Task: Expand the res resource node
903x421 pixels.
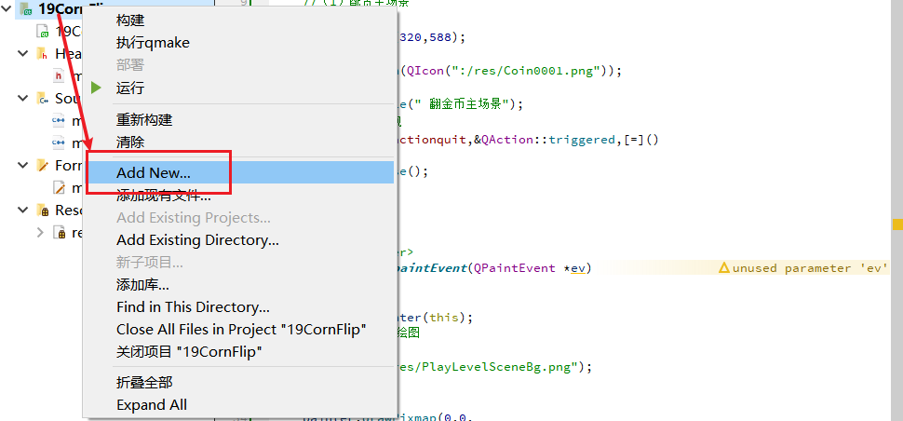Action: click(40, 233)
